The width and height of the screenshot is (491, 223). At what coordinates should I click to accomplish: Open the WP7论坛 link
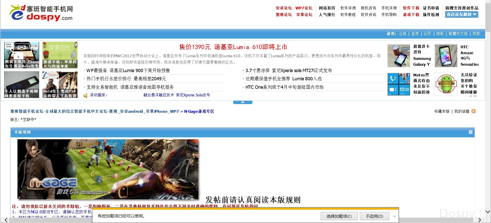coord(304,8)
